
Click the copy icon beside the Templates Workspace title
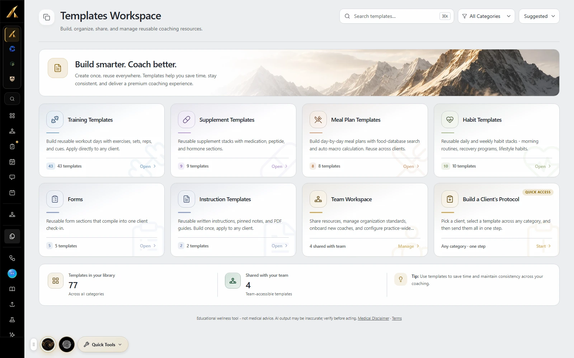coord(47,17)
